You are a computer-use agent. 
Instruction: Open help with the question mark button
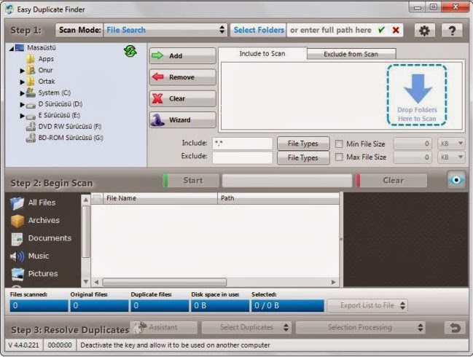(x=452, y=30)
